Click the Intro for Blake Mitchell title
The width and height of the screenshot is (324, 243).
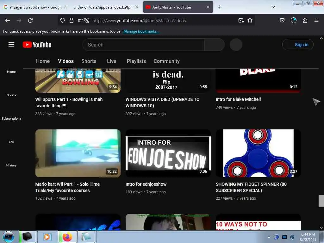point(238,99)
